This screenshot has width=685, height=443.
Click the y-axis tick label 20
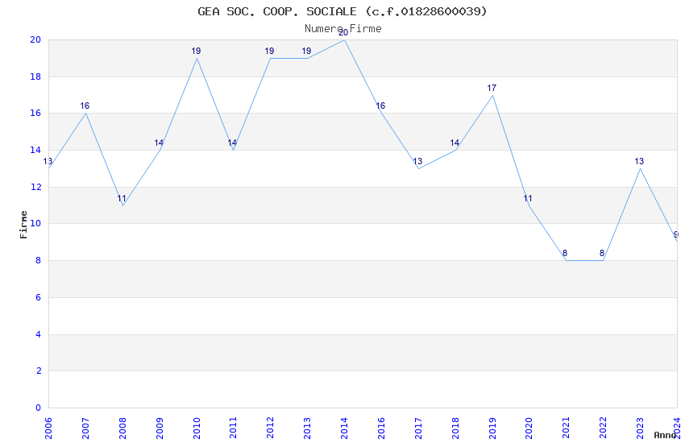coord(35,39)
